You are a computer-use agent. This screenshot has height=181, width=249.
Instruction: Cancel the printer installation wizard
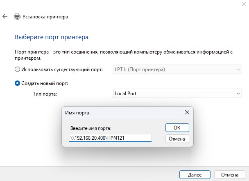230,175
